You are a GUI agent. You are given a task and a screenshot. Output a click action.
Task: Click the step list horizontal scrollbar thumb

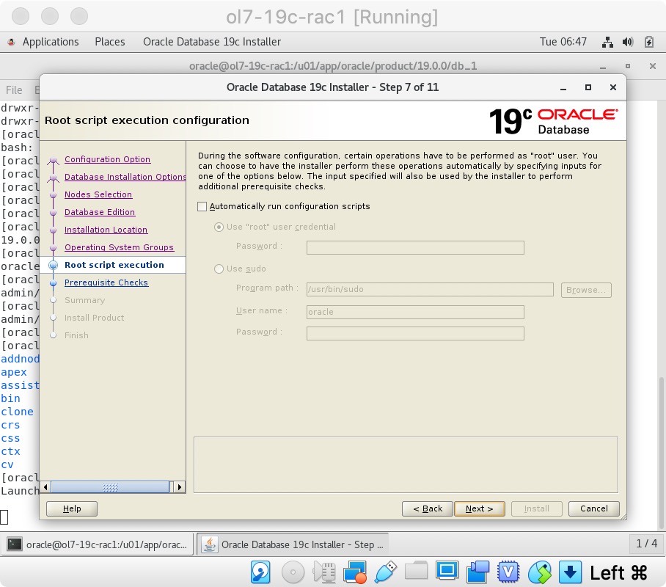pos(111,487)
